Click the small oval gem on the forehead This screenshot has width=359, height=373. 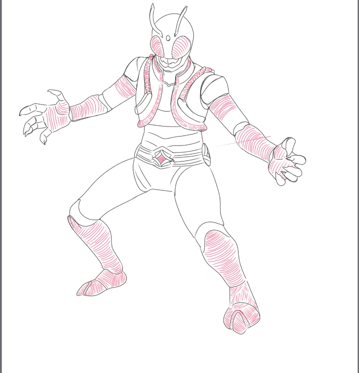click(168, 38)
